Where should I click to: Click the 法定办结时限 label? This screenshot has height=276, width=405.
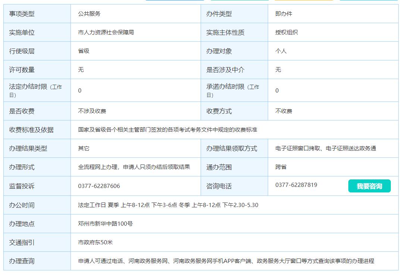(35, 91)
